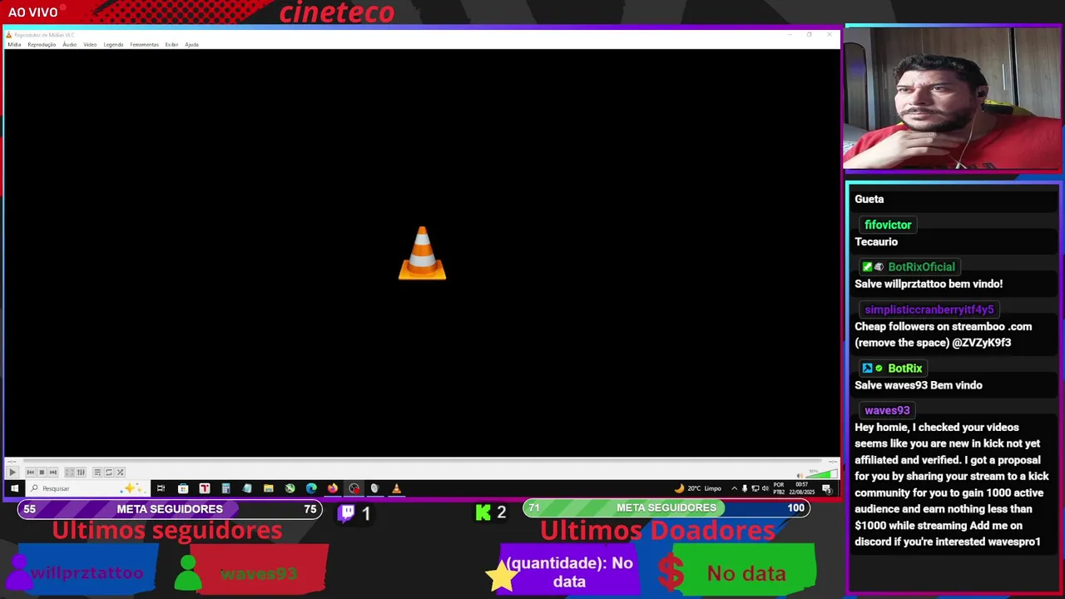Toggle VLC fullscreen mode
Image resolution: width=1065 pixels, height=599 pixels.
(x=70, y=473)
